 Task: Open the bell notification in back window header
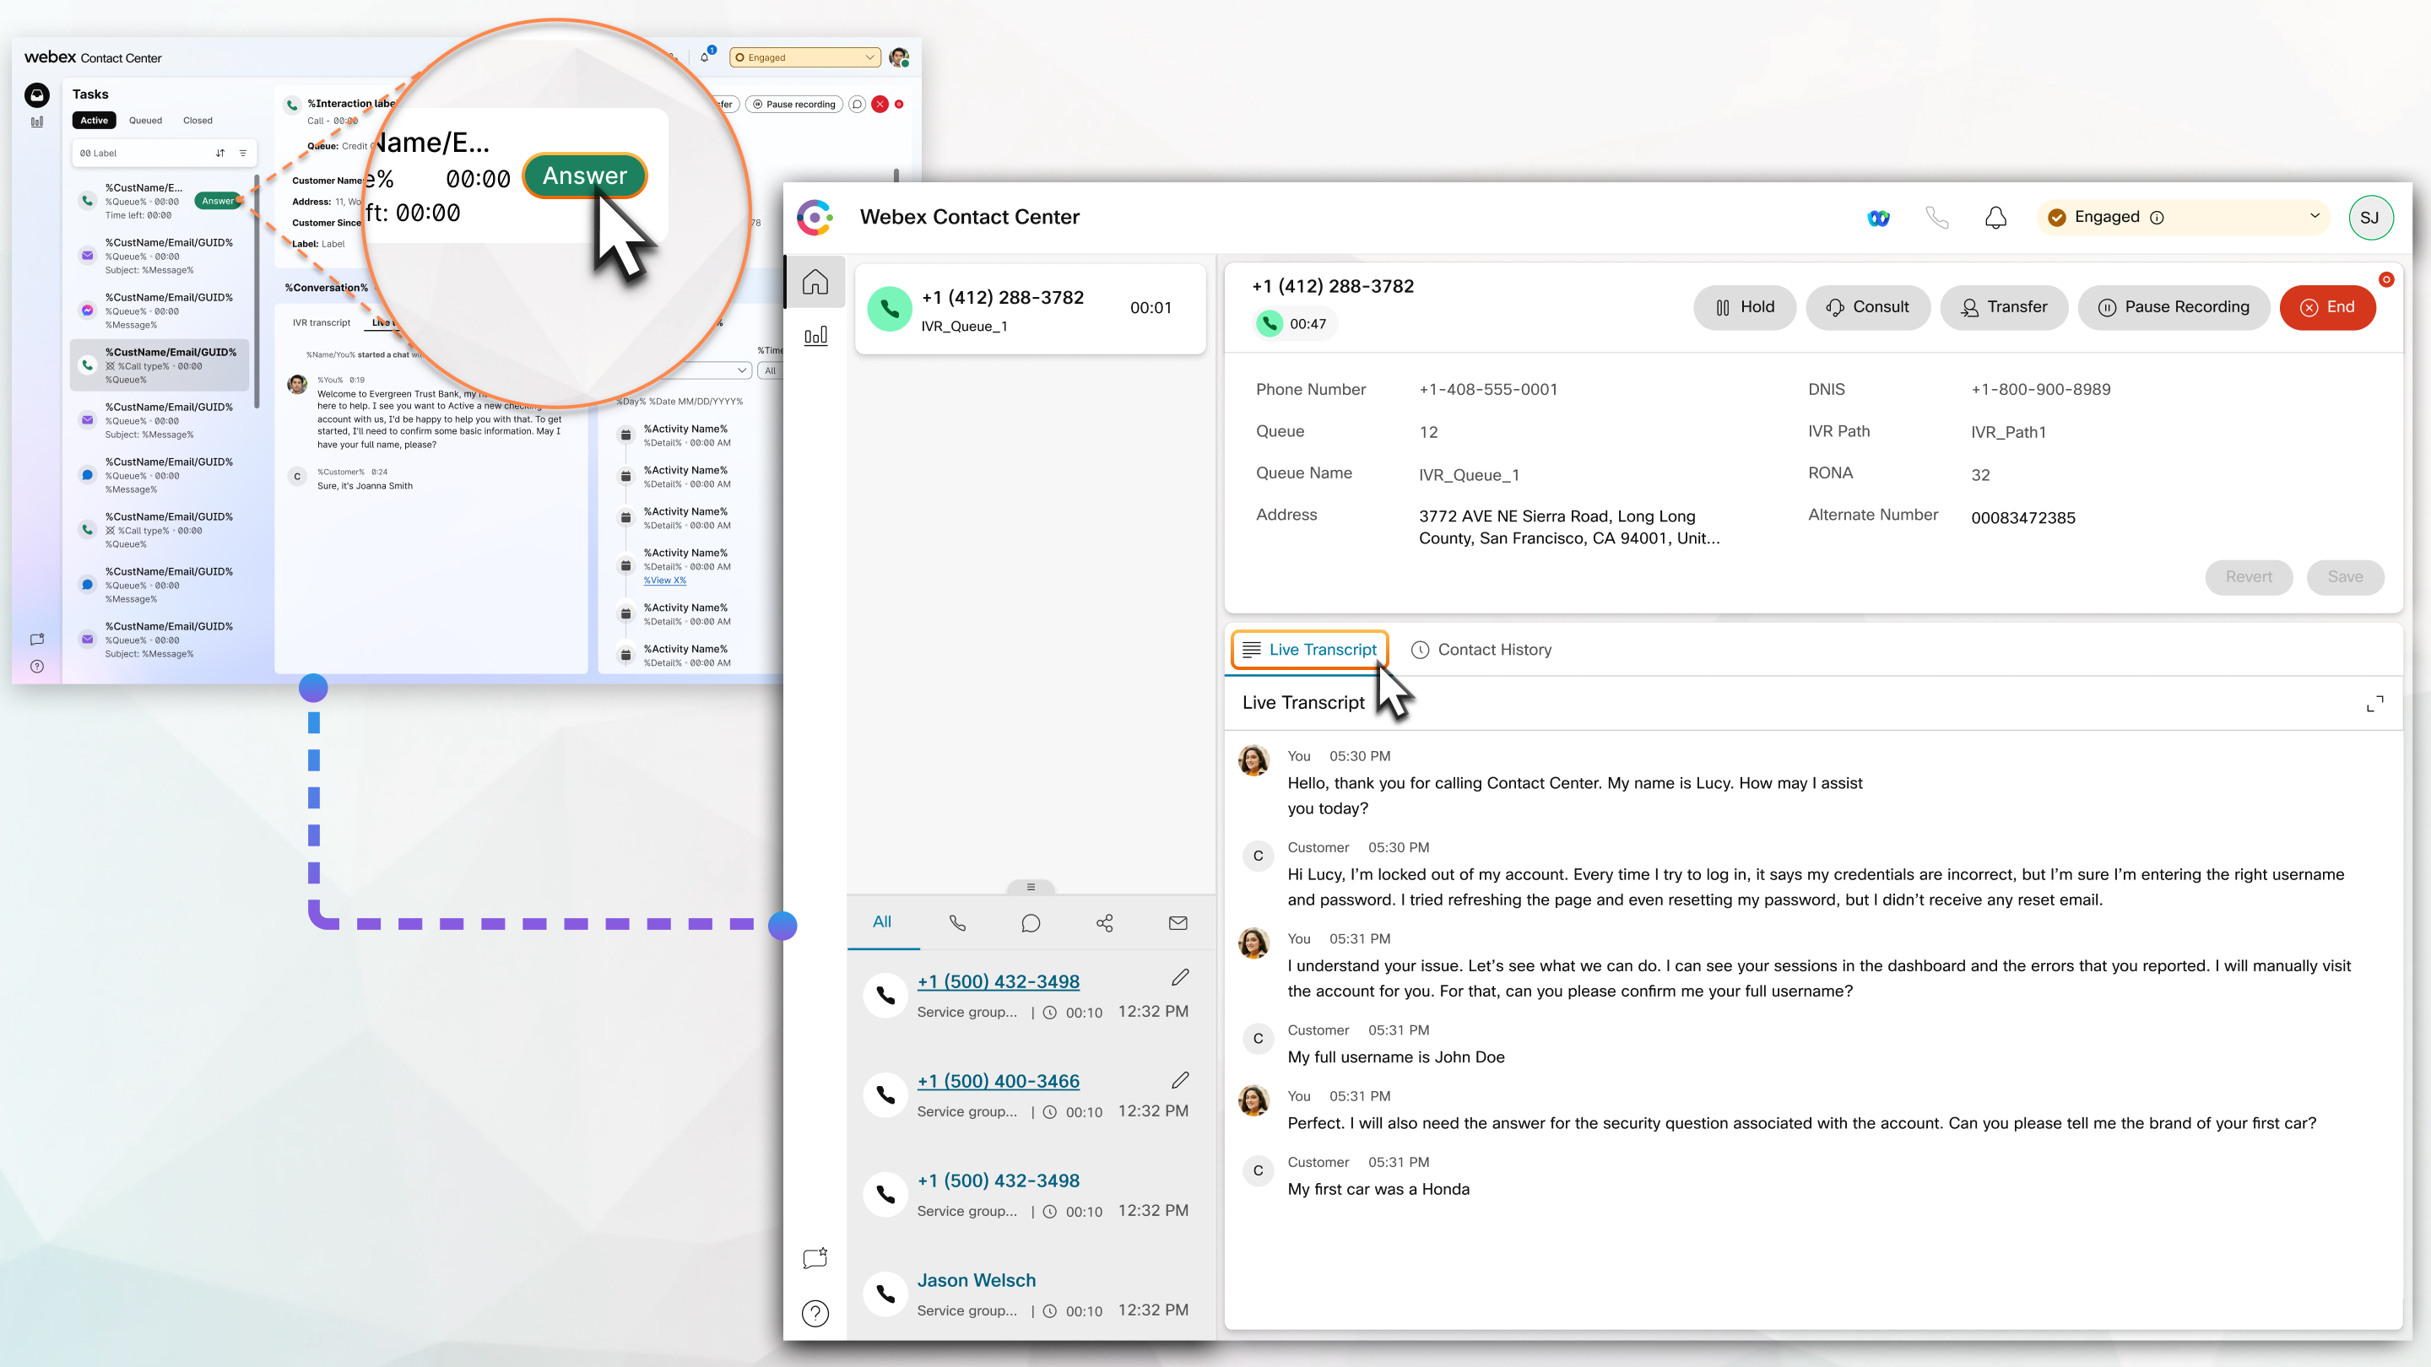point(705,57)
